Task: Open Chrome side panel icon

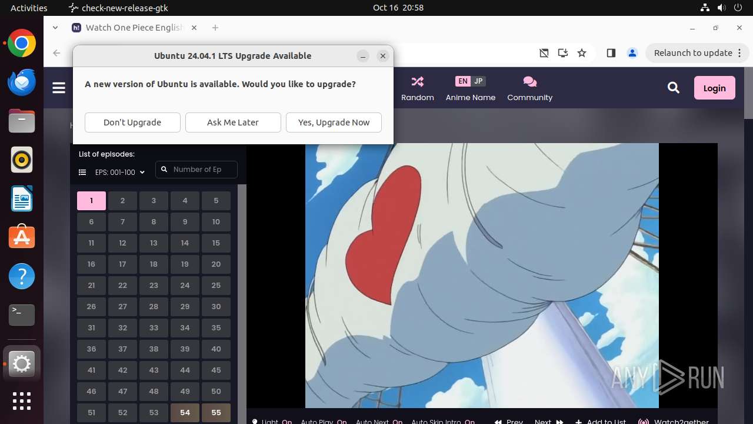Action: 611,53
